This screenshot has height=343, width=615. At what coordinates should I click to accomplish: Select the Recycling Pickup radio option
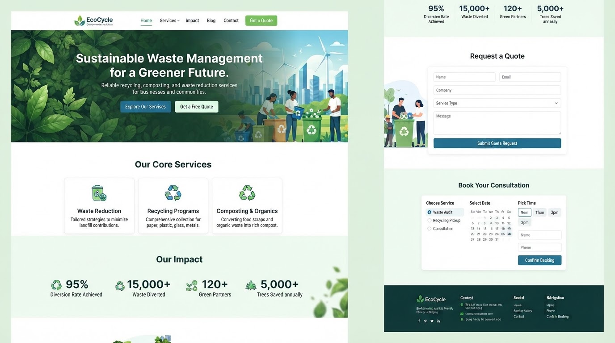(430, 221)
